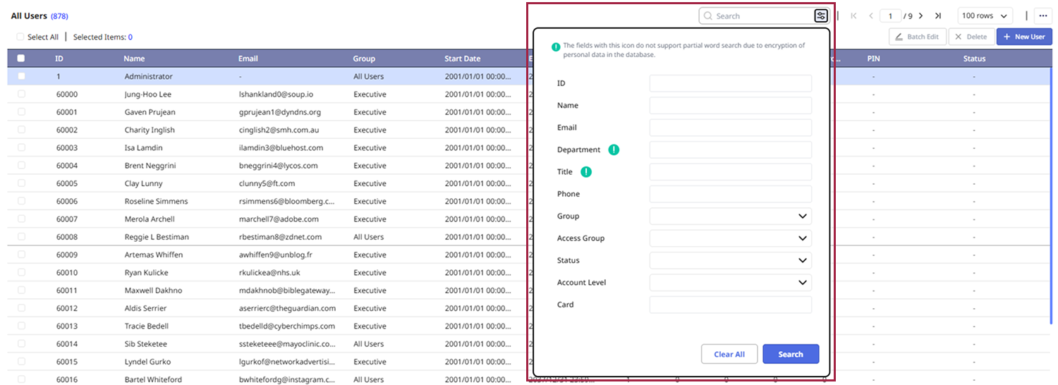The image size is (1058, 385).
Task: Open the 100 rows per page dropdown
Action: tap(985, 16)
